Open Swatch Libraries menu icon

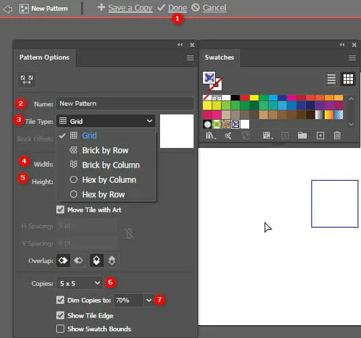pyautogui.click(x=211, y=135)
